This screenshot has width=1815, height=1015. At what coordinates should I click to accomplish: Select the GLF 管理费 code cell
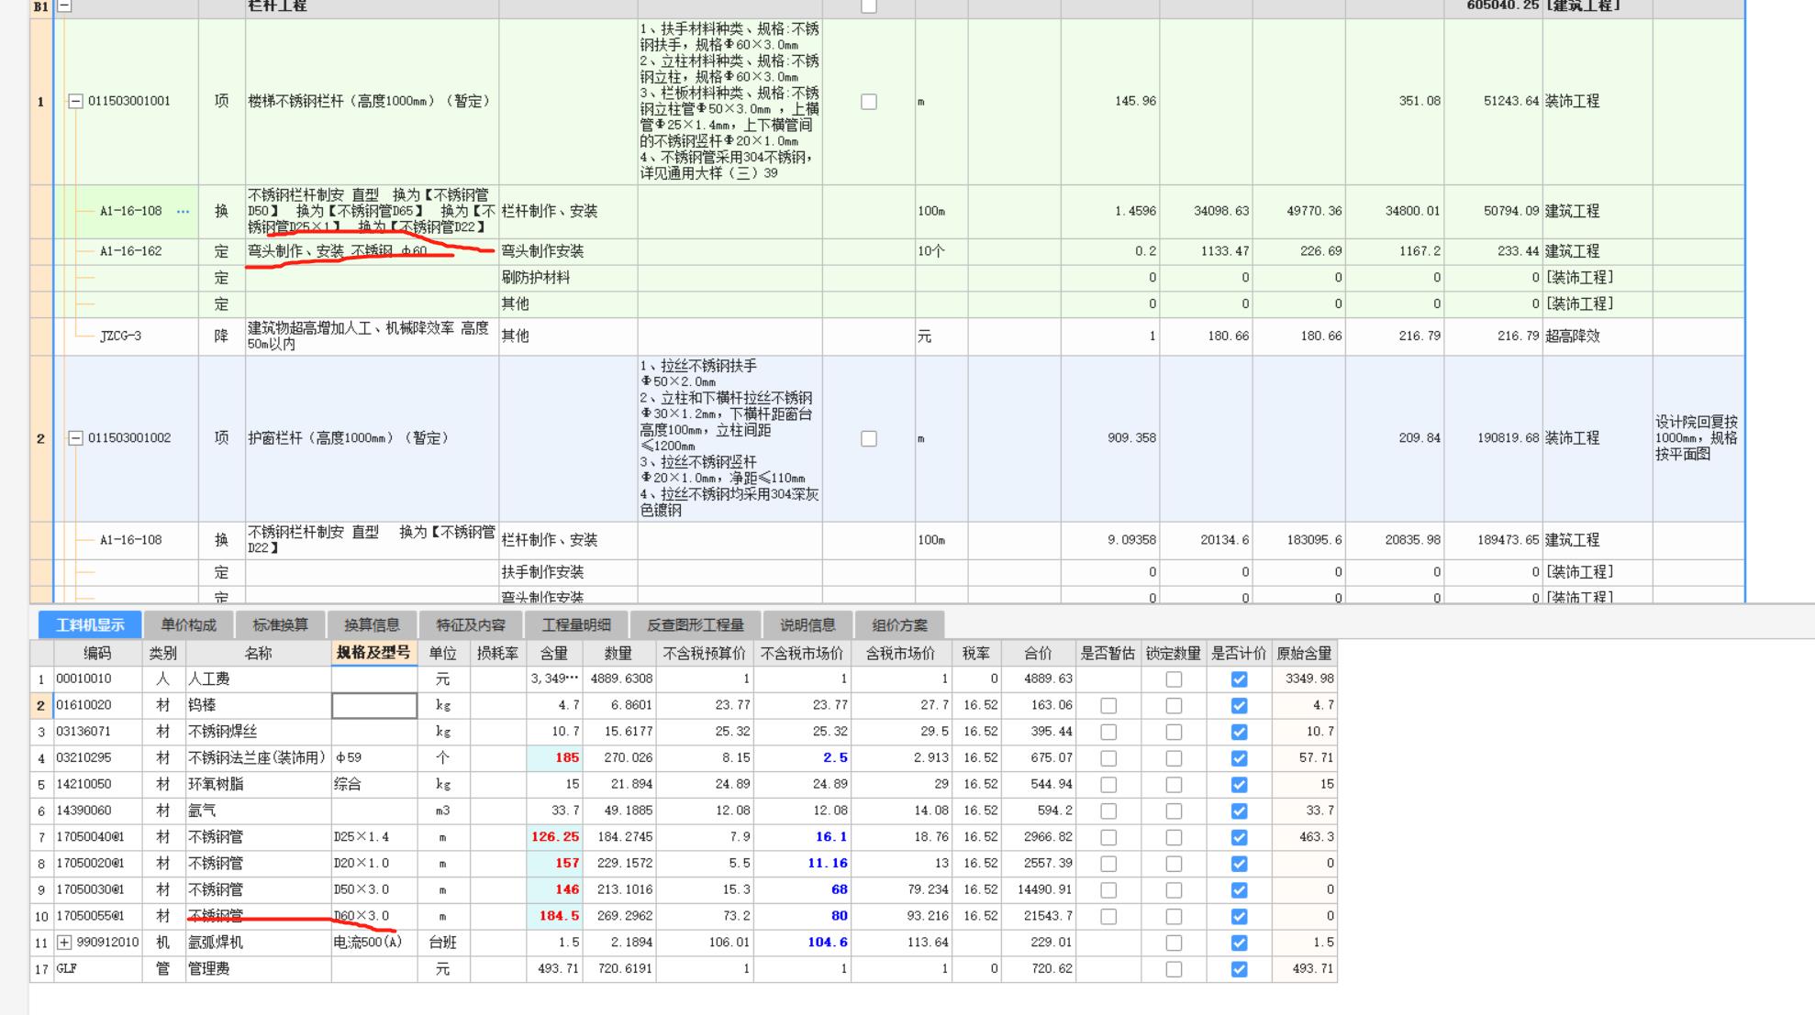pyautogui.click(x=97, y=969)
